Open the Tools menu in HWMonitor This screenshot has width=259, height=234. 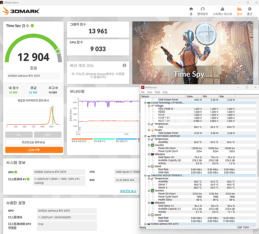coord(157,92)
